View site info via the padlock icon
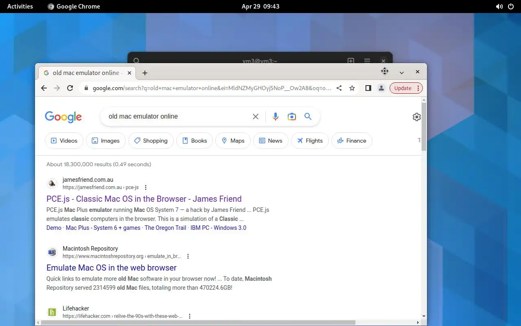Image resolution: width=521 pixels, height=326 pixels. click(86, 88)
